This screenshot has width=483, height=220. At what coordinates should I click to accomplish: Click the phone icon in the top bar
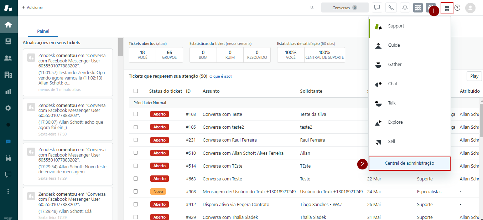(x=391, y=8)
